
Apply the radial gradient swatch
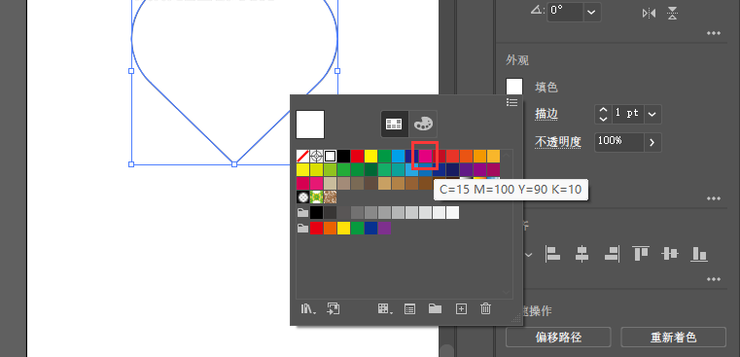pos(302,196)
